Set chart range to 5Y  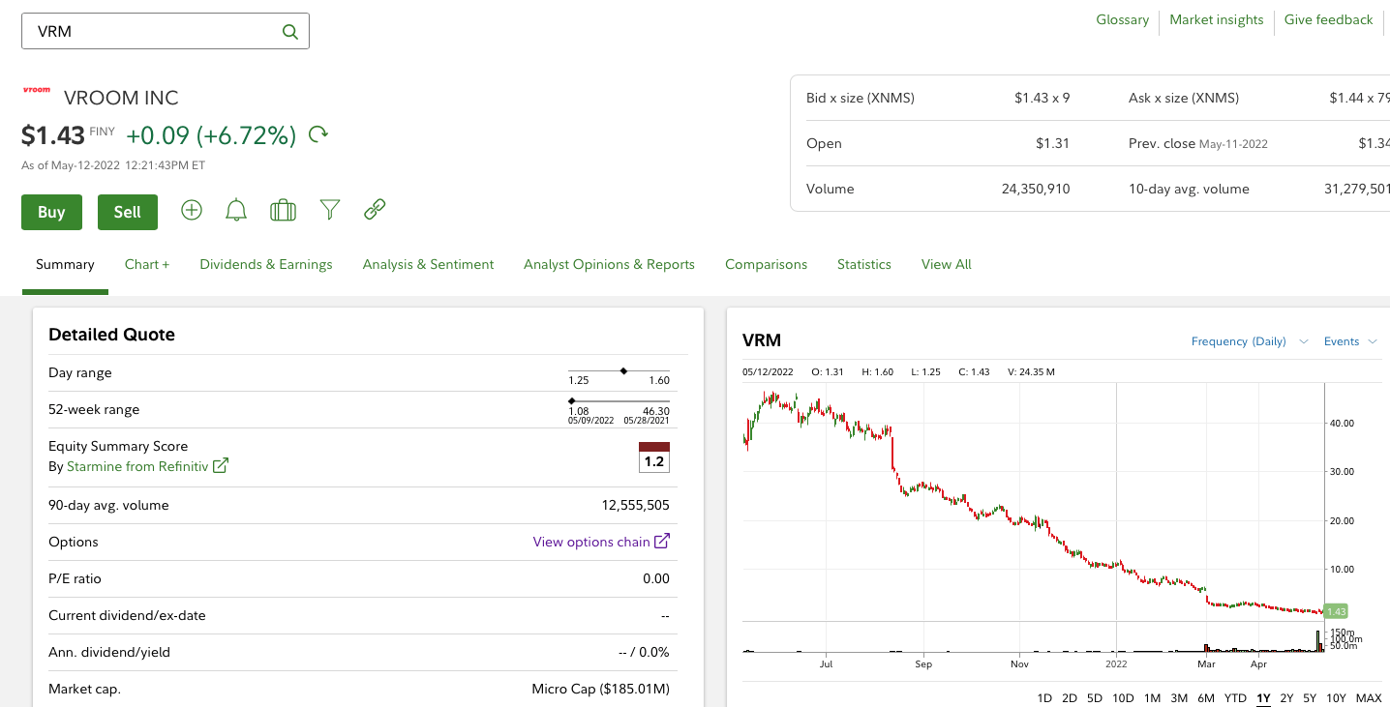tap(1310, 698)
